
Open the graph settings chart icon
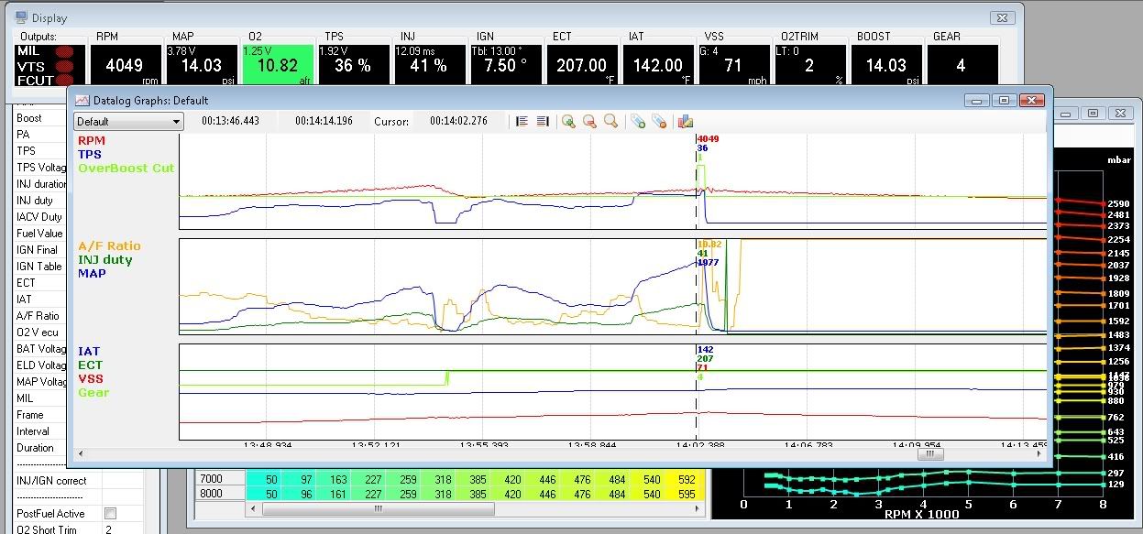(x=686, y=121)
